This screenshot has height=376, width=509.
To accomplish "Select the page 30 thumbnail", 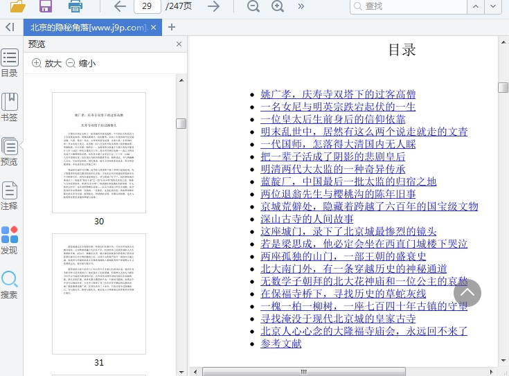I will [x=99, y=152].
